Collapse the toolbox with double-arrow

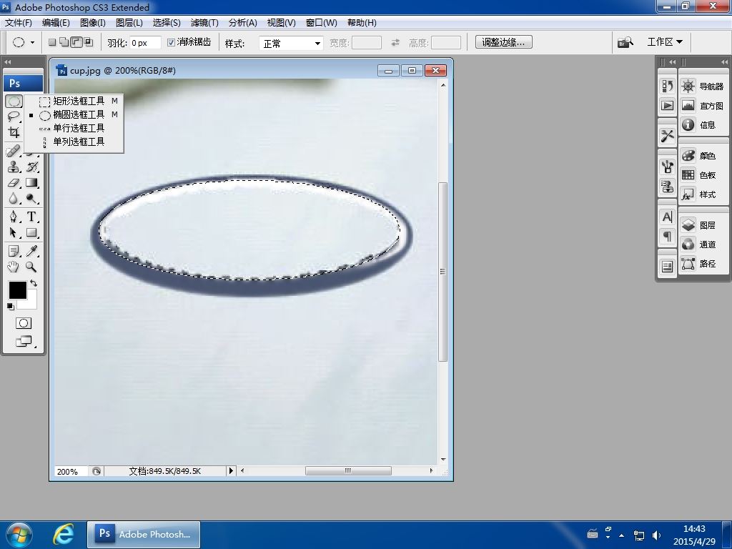(x=7, y=61)
